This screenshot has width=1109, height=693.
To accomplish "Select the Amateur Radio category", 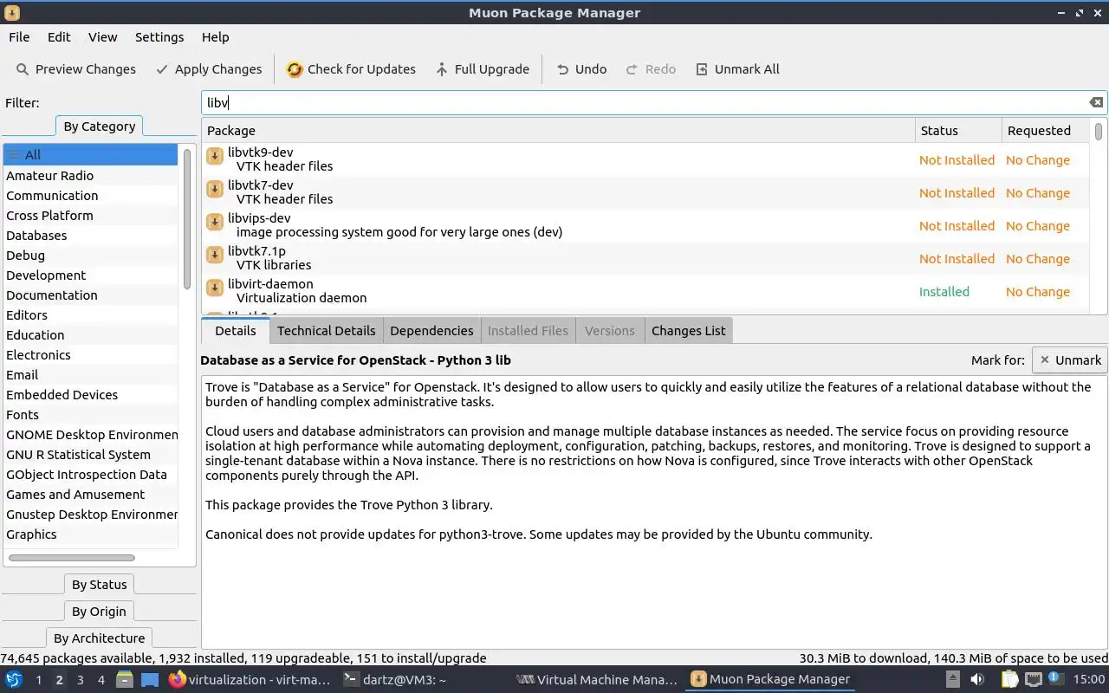I will coord(90,176).
